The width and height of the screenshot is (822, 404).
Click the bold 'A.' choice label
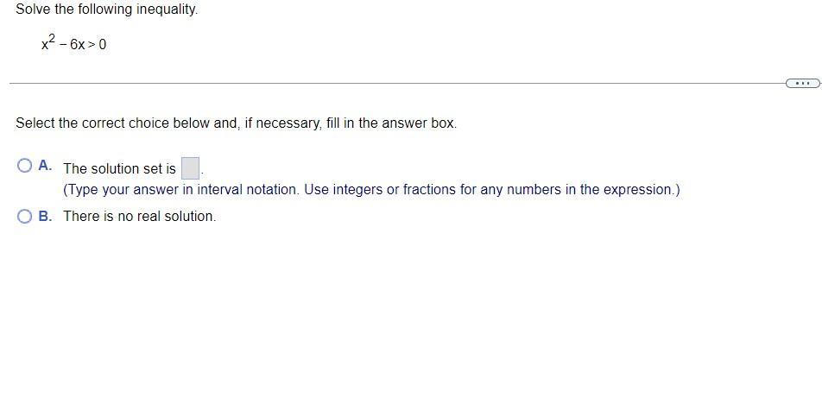click(45, 166)
